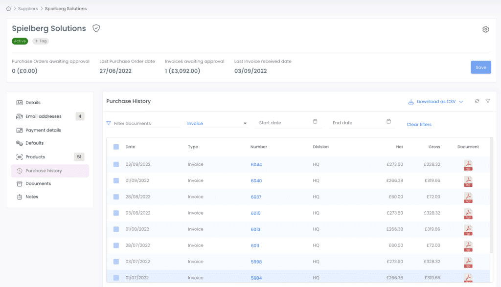Tick checkbox for 01/08/2022 invoice row
The width and height of the screenshot is (501, 287).
(116, 229)
